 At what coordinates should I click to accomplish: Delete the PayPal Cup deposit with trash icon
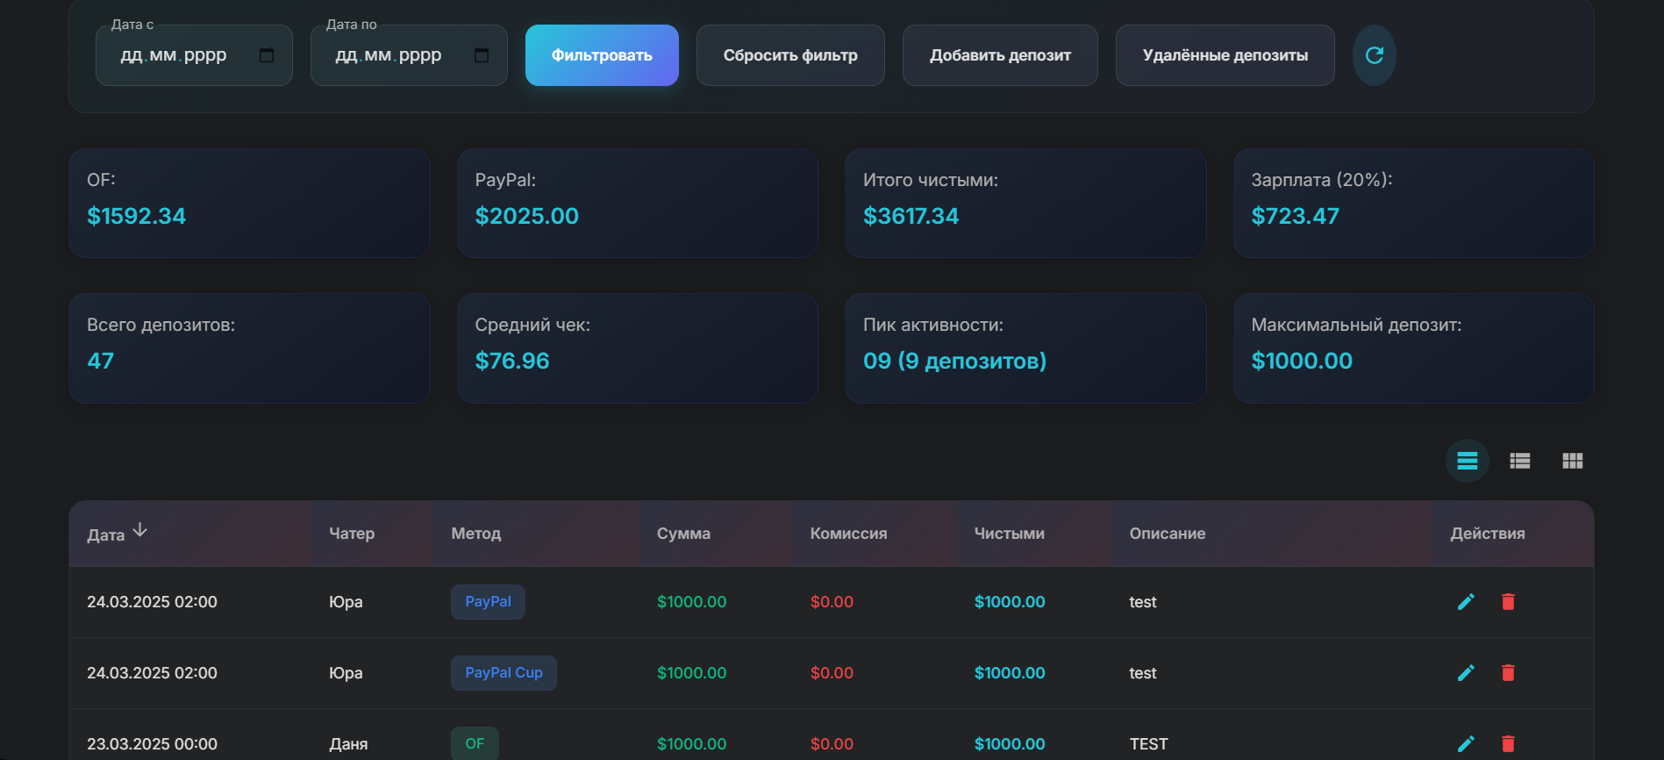coord(1508,673)
